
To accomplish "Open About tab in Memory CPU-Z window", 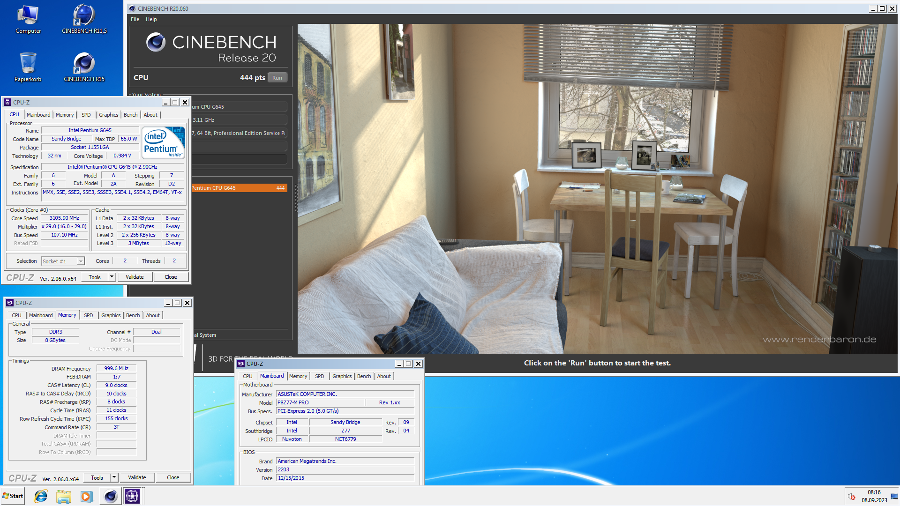I will (x=153, y=315).
